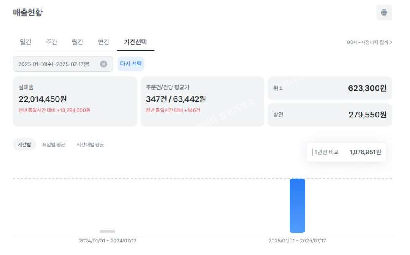
Task: Switch the chart to 요일별 평균
Action: tap(54, 145)
